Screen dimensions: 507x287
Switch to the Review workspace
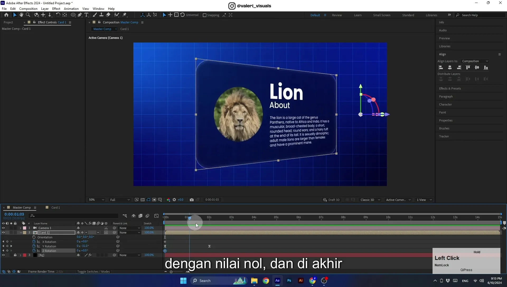337,15
